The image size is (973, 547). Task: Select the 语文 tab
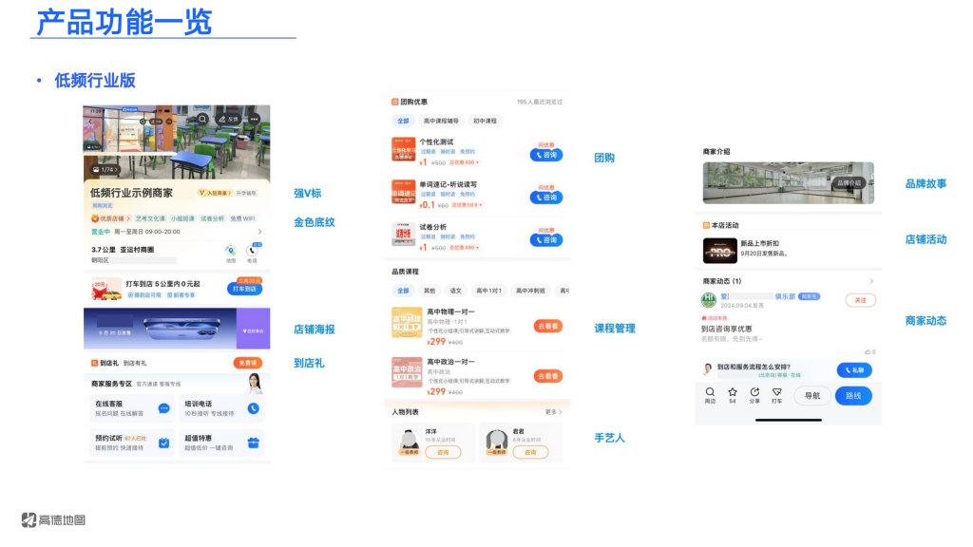[455, 291]
